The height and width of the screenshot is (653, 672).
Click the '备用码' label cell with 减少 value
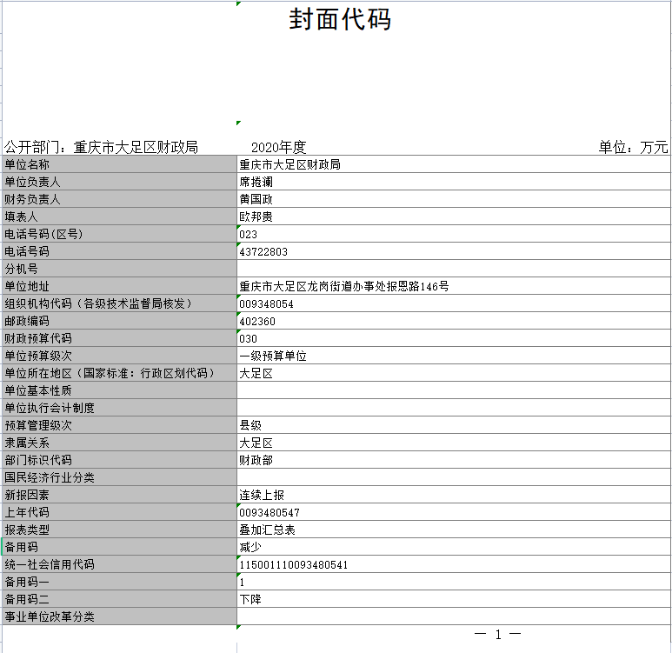click(x=120, y=547)
